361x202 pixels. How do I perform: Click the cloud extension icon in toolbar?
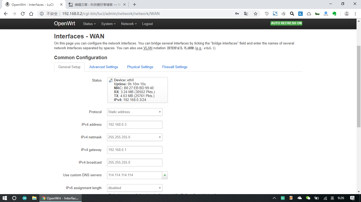(309, 13)
